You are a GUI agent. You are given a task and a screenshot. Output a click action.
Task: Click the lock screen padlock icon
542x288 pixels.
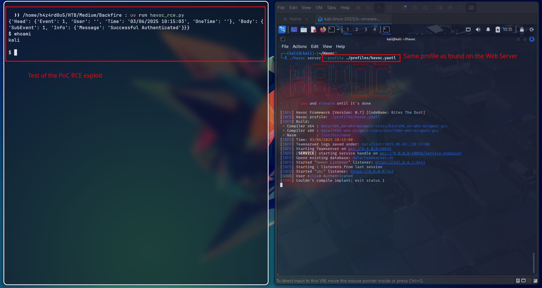522,29
